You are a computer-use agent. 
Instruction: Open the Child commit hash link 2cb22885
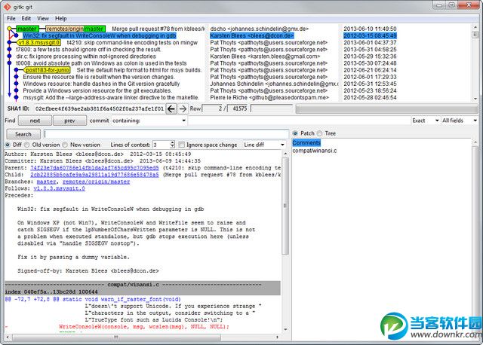point(94,175)
